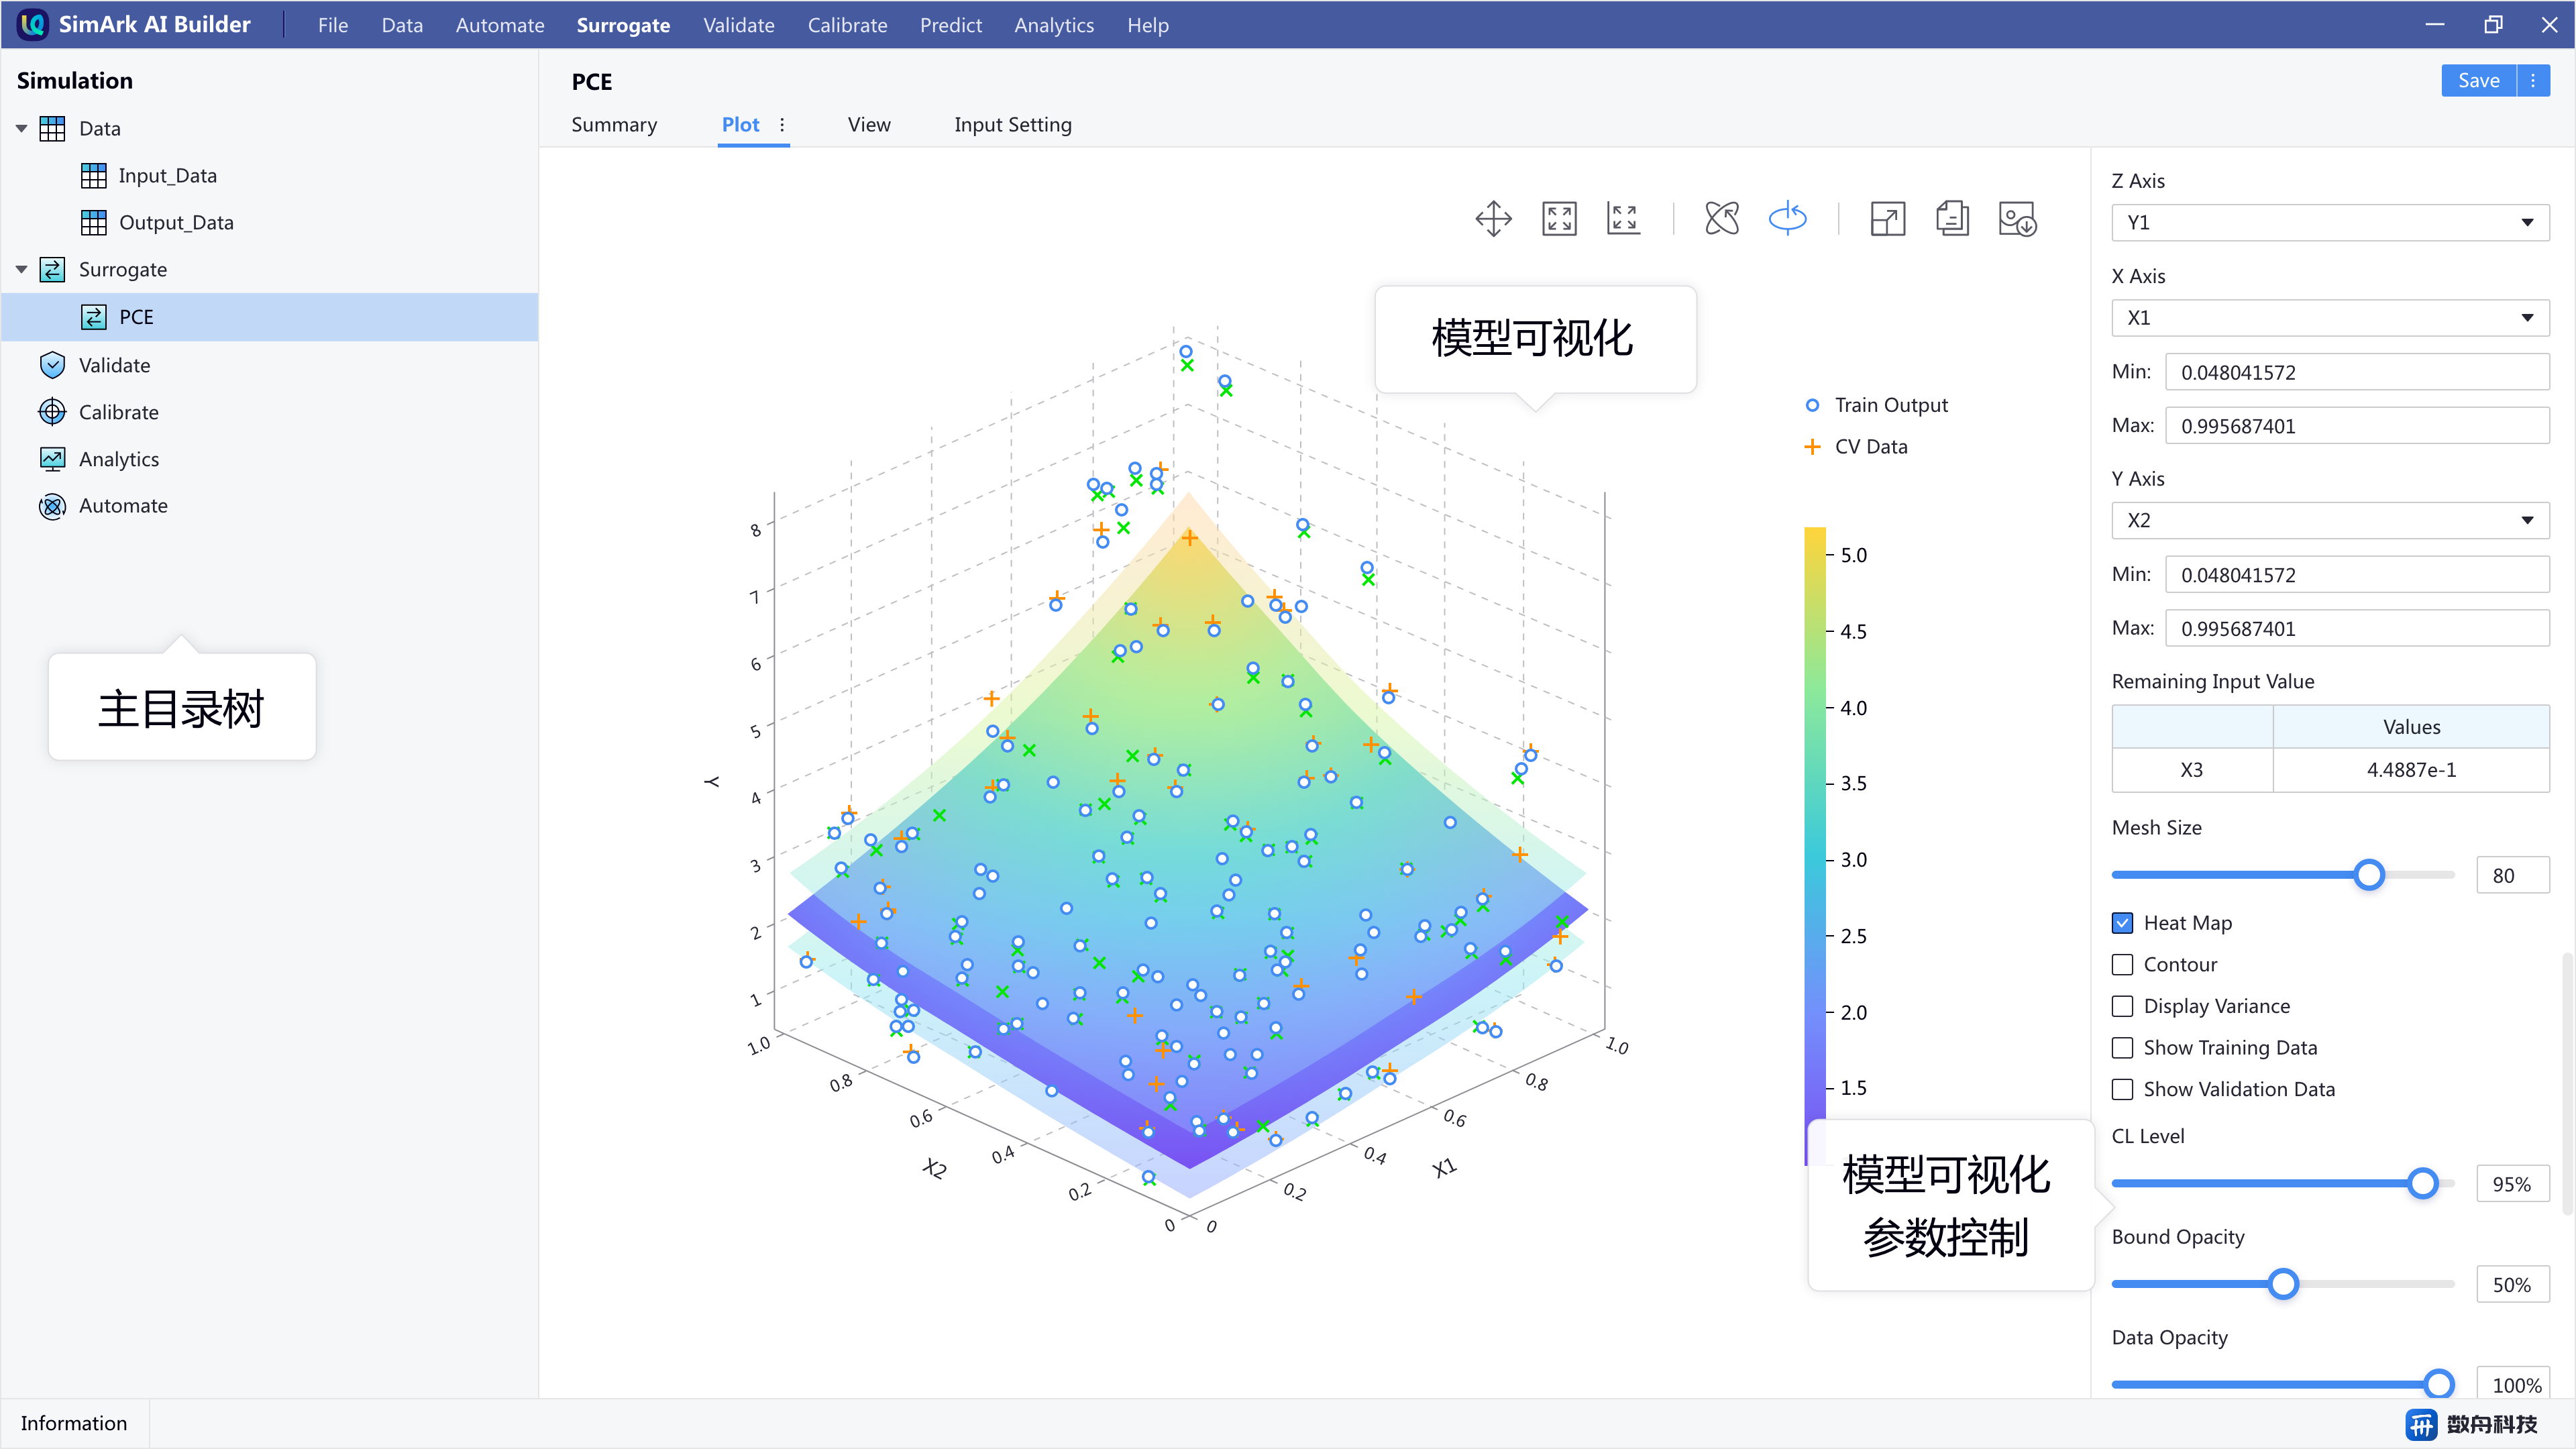Click the Data Opacity slider handle
Viewport: 2576px width, 1449px height.
point(2439,1385)
